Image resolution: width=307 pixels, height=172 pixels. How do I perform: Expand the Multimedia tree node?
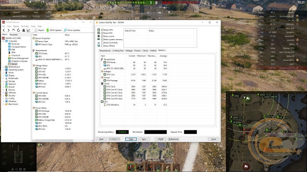pyautogui.click(x=3, y=78)
